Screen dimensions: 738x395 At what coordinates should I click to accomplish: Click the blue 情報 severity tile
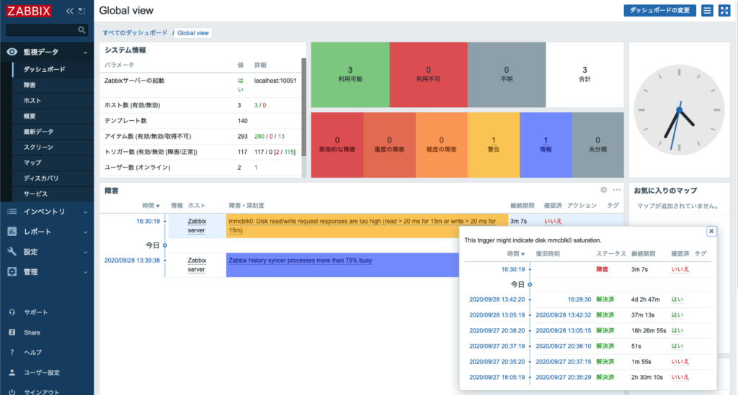(x=546, y=145)
